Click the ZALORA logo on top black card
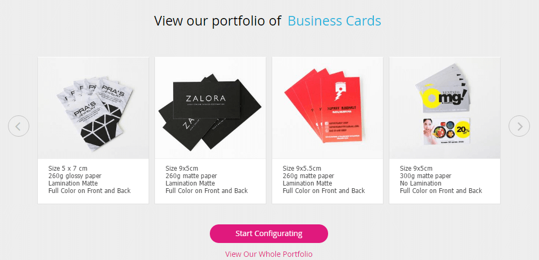The image size is (539, 260). click(206, 98)
